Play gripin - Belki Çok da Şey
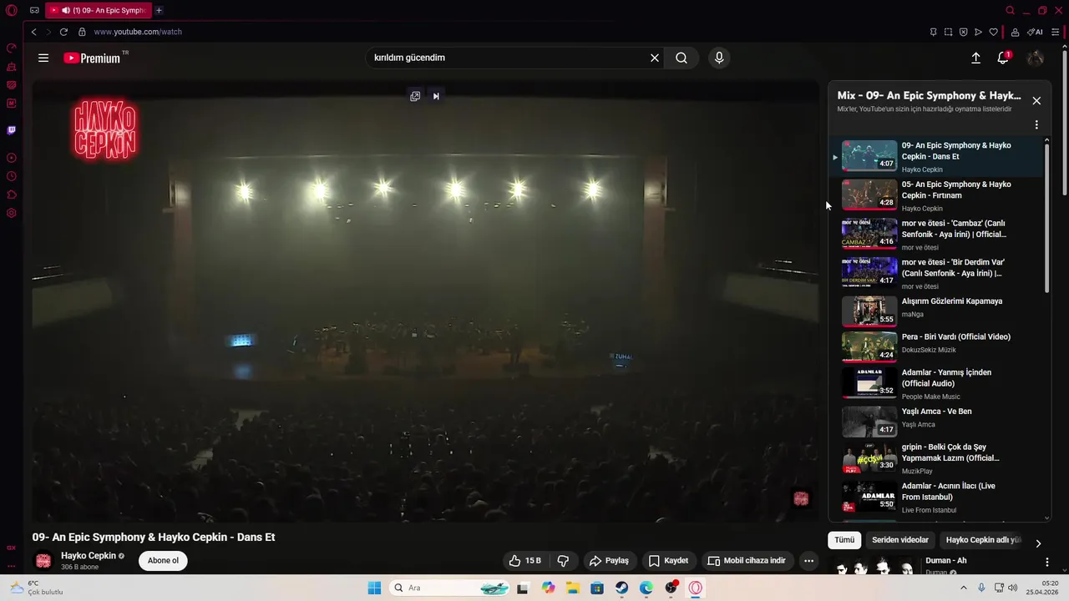 tap(935, 457)
